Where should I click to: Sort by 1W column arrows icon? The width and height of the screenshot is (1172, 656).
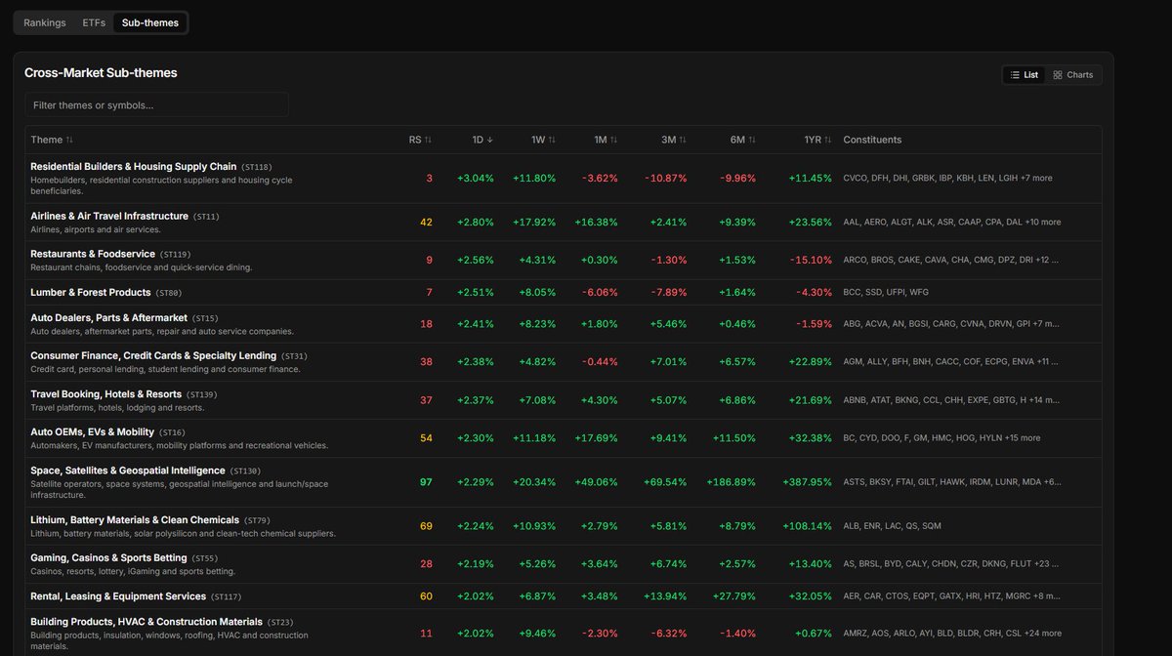pos(552,140)
